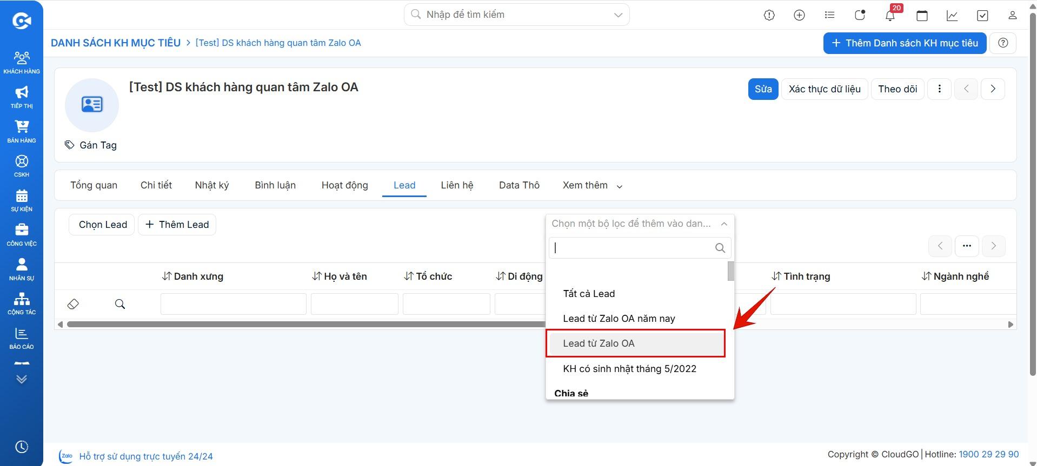Select the active Lead tab
Image resolution: width=1037 pixels, height=466 pixels.
[x=404, y=185]
